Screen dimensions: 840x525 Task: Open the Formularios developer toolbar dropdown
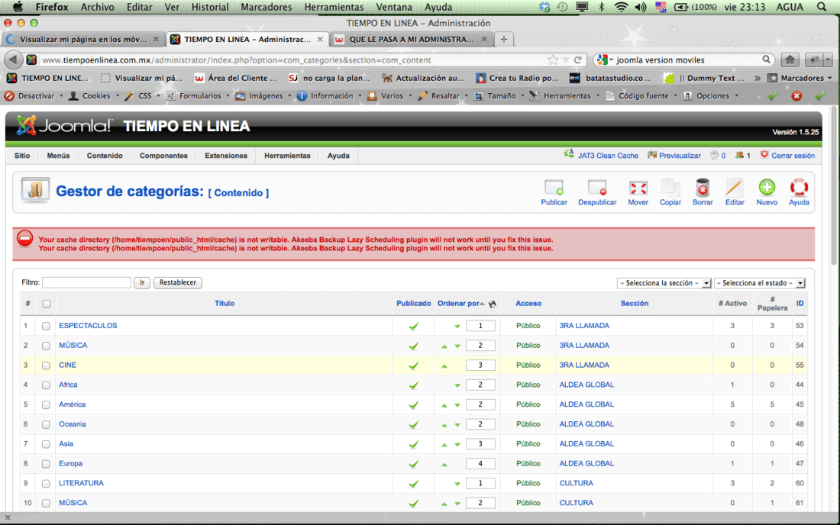click(198, 96)
